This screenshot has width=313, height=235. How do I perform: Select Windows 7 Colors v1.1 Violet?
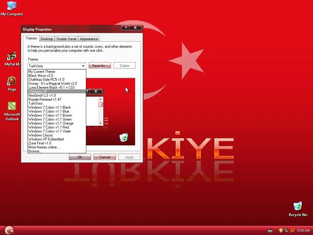tap(57, 131)
